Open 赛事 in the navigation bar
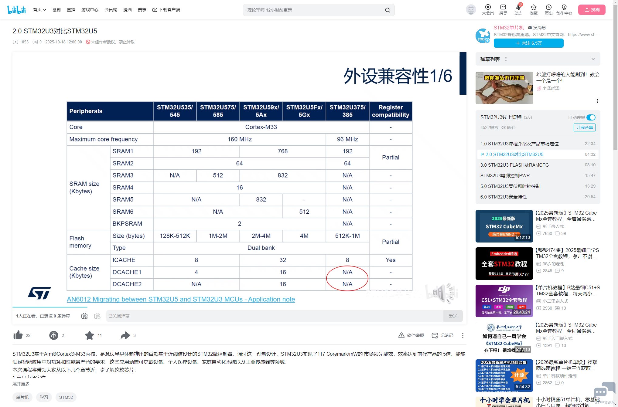 coord(142,10)
